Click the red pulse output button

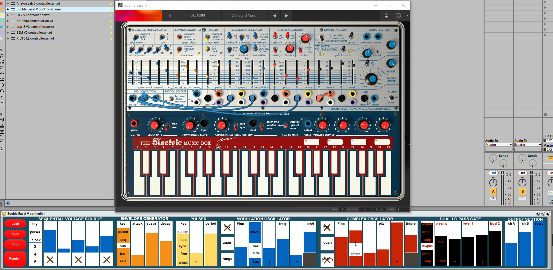coord(134,124)
